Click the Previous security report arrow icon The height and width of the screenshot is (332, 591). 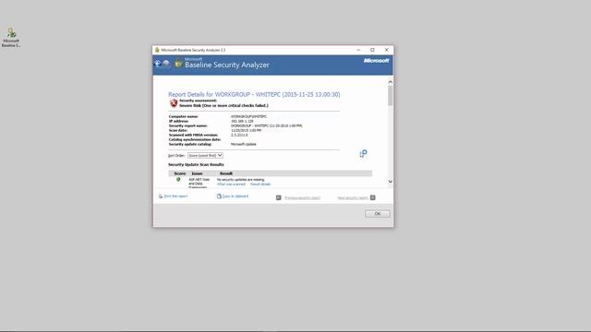point(279,197)
